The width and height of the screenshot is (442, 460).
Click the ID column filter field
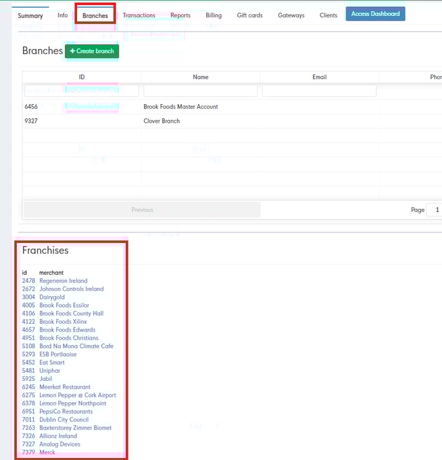[82, 91]
